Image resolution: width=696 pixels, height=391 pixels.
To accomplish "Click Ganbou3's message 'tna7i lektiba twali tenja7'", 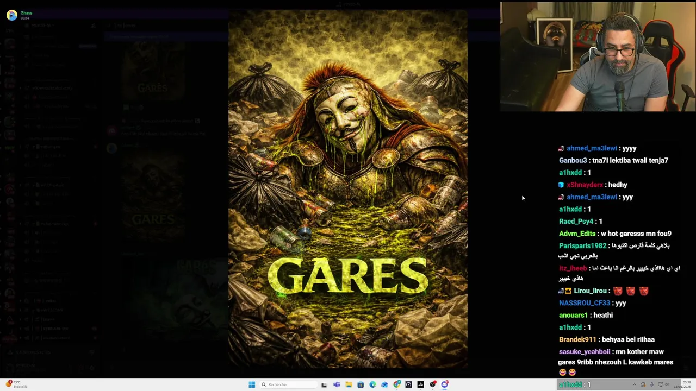I will click(630, 160).
